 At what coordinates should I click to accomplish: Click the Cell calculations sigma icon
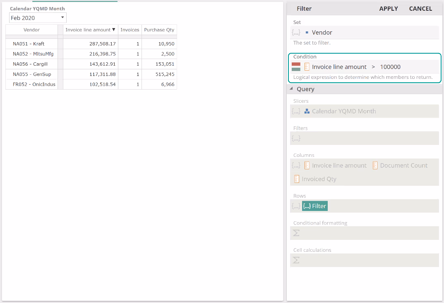pos(296,260)
